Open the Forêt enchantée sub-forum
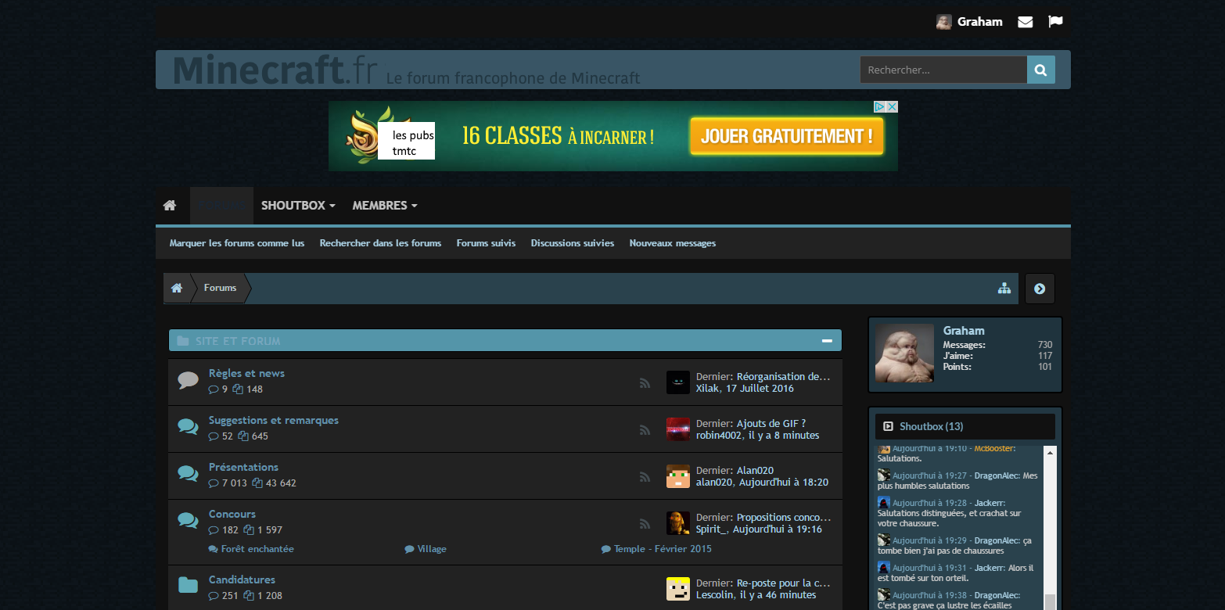 257,549
